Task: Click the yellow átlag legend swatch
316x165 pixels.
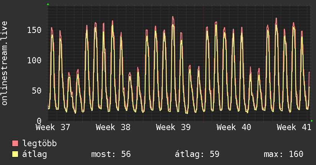Action: click(x=15, y=154)
